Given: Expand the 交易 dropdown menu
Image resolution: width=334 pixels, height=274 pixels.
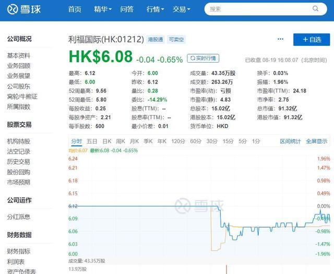Looking at the screenshot, I should pos(181,9).
